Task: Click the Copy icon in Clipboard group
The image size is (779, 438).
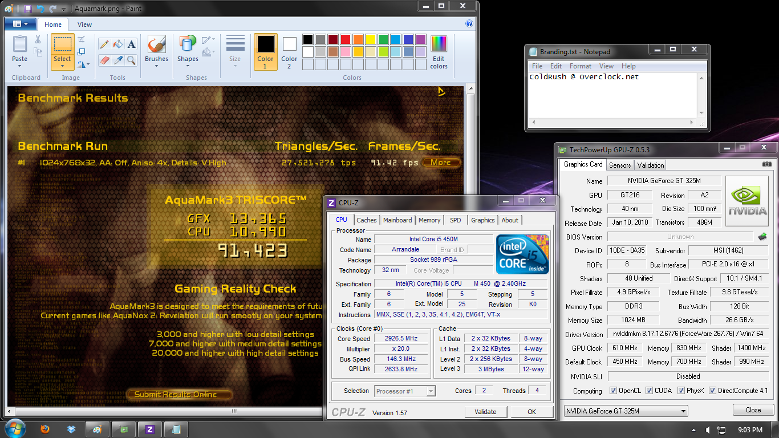Action: coord(38,52)
